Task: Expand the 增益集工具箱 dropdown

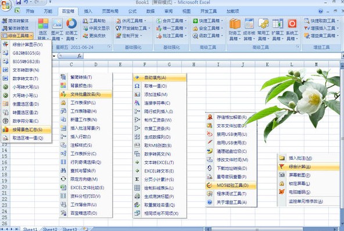Action: (338, 35)
